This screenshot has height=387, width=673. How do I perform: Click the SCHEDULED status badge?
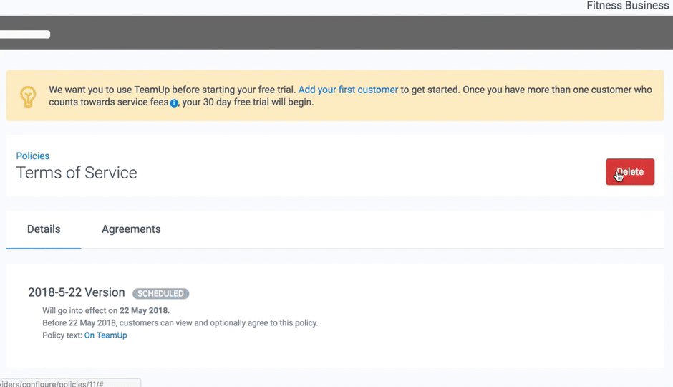(x=161, y=293)
